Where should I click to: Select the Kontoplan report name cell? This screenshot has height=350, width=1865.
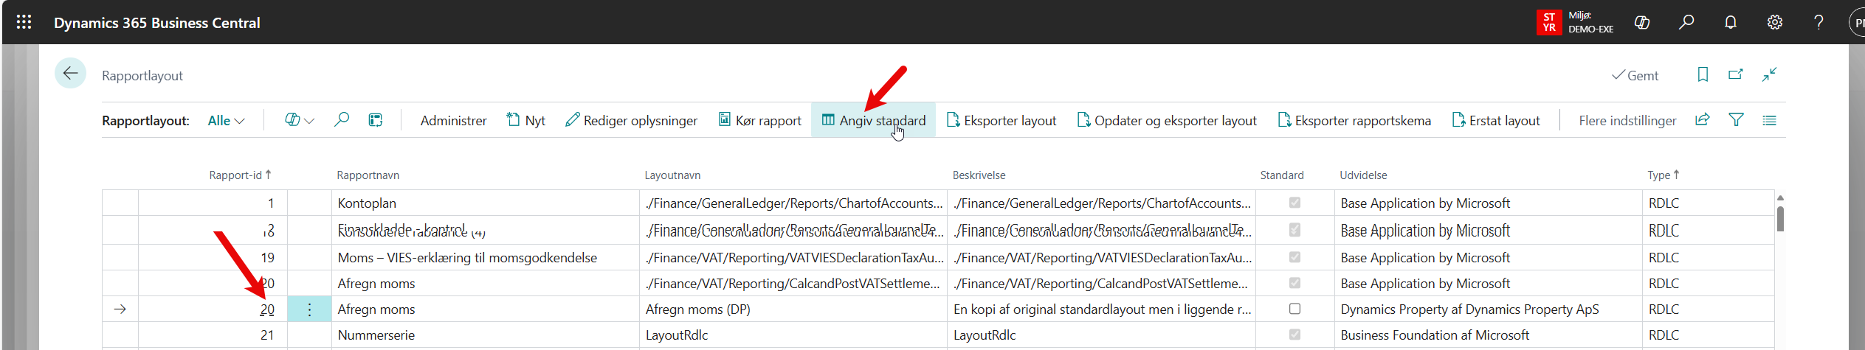(x=485, y=203)
